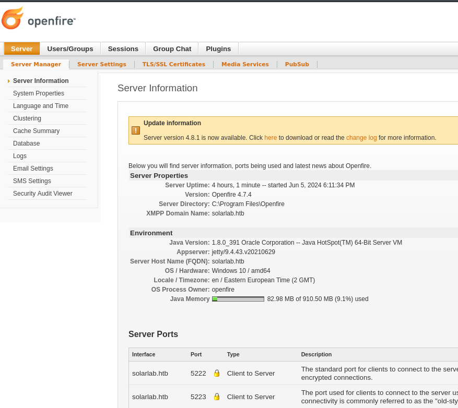Click the Java Version value
The image size is (458, 408).
pyautogui.click(x=307, y=243)
